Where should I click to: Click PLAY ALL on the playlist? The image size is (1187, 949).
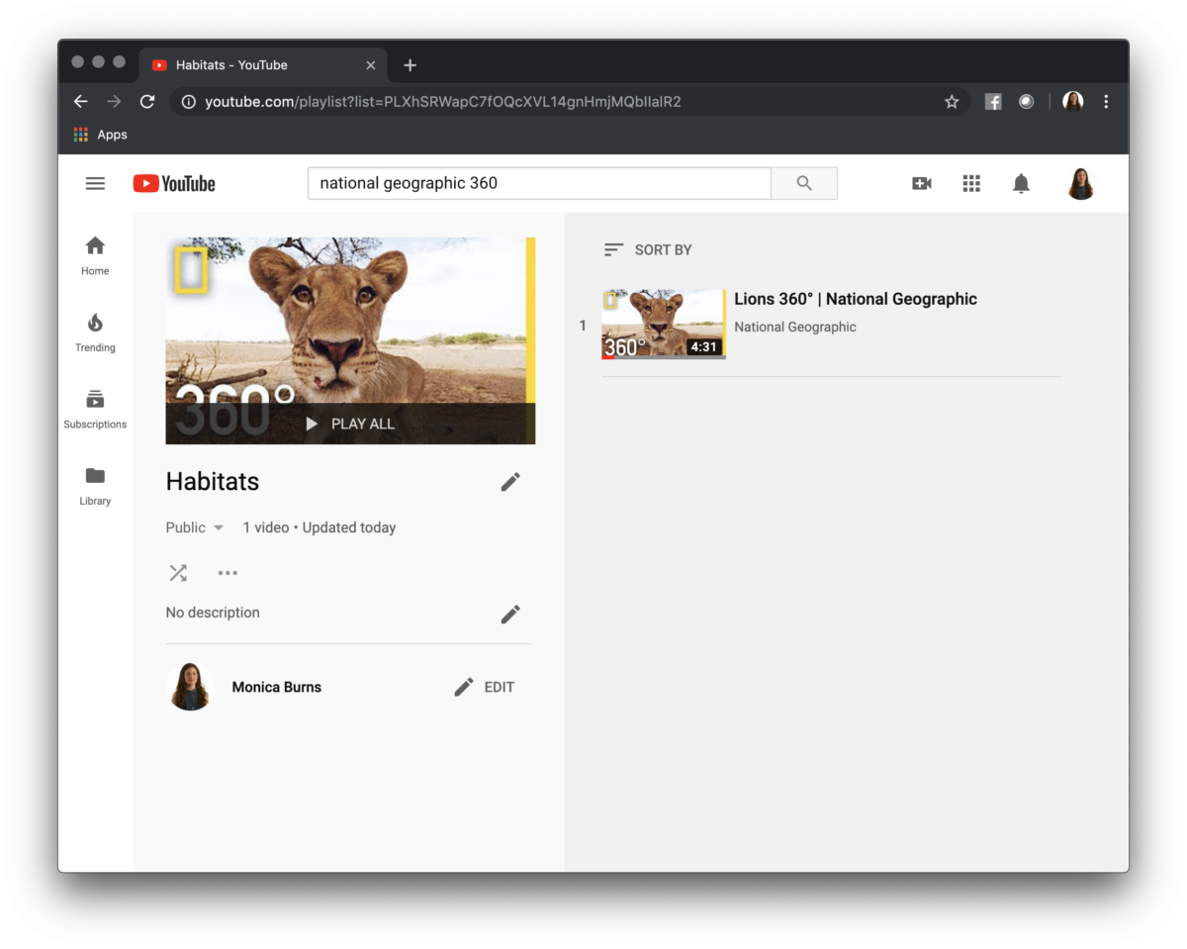pos(351,423)
